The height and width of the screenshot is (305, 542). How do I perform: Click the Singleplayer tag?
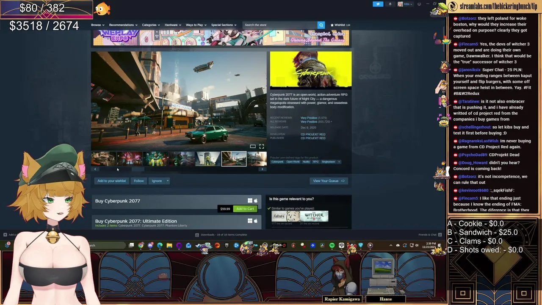pos(328,161)
